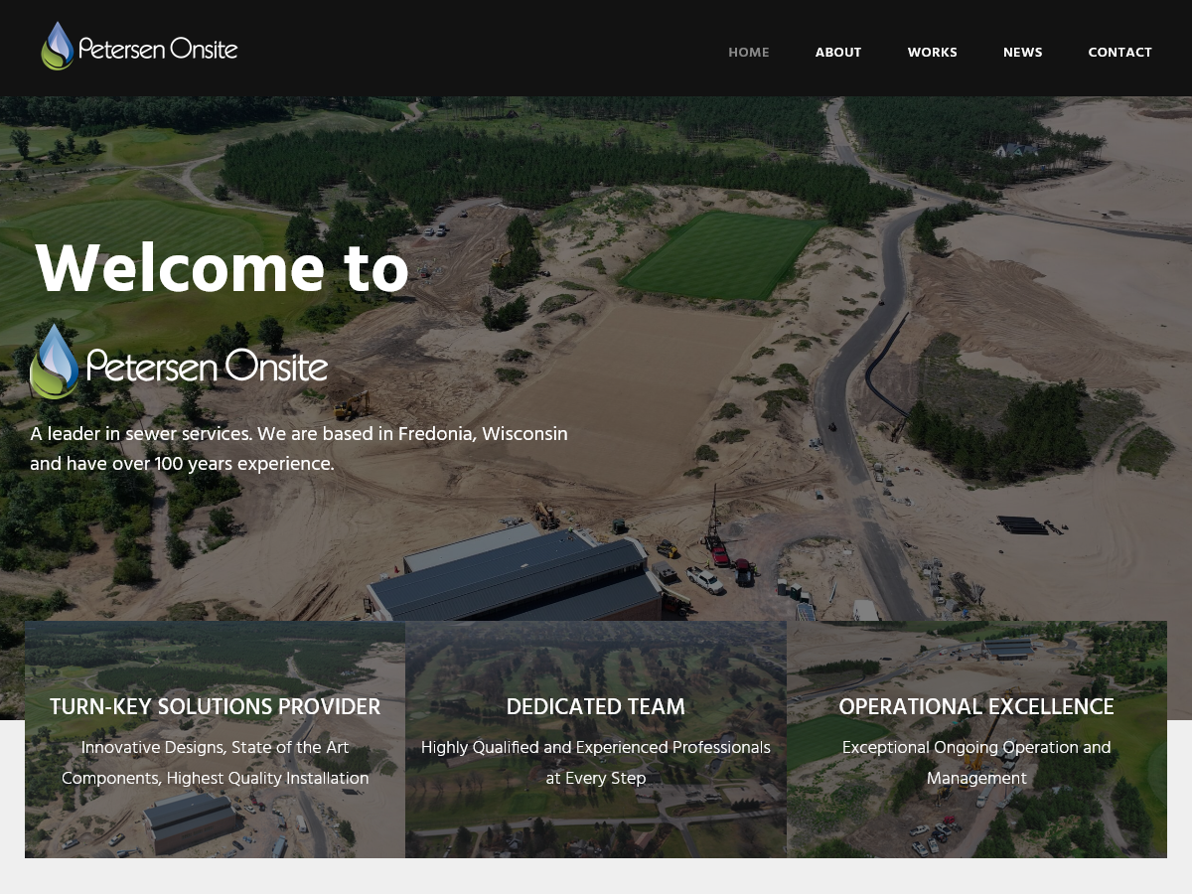Viewport: 1192px width, 894px height.
Task: Click the building in Turn-Key card image
Action: click(189, 820)
